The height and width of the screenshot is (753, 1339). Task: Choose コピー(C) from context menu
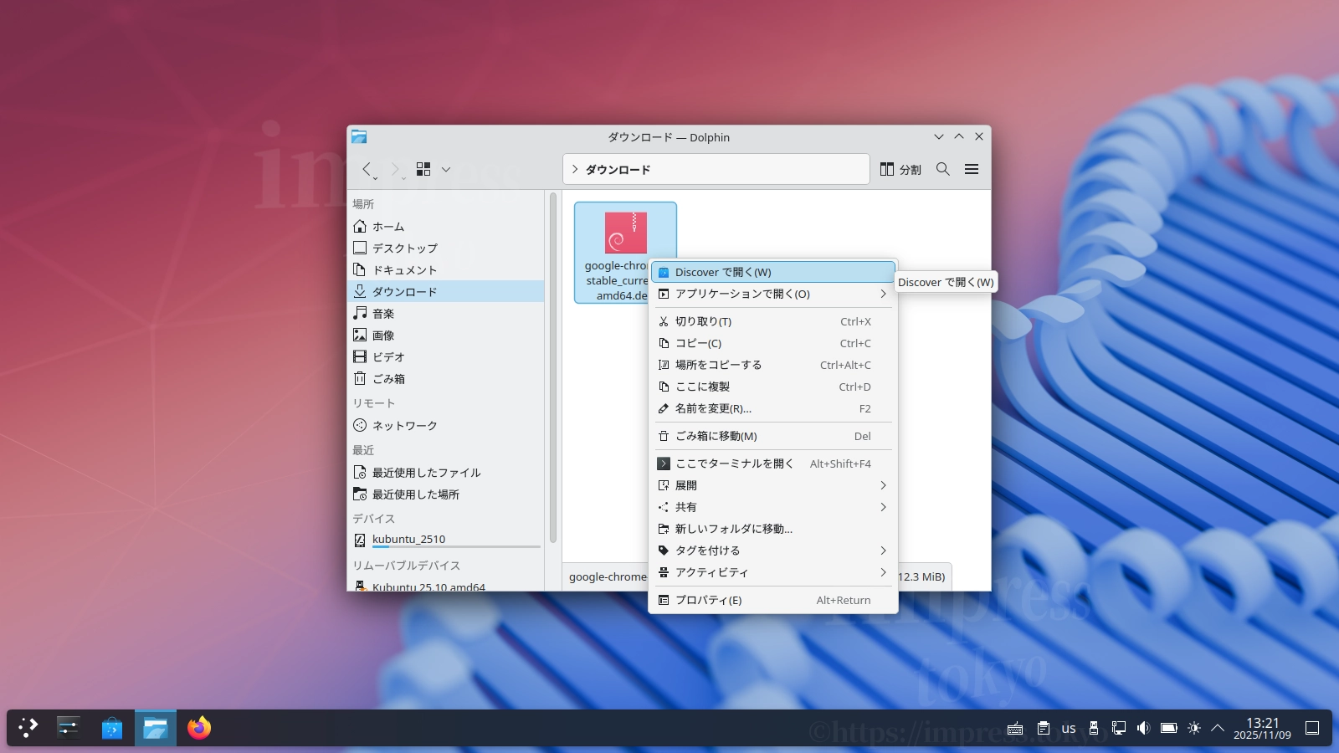click(x=772, y=343)
